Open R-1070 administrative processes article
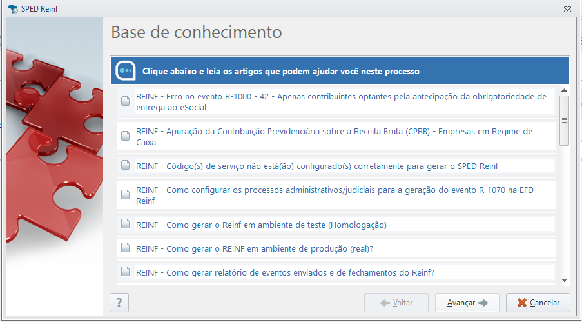Viewport: 582px width, 322px height. point(335,196)
